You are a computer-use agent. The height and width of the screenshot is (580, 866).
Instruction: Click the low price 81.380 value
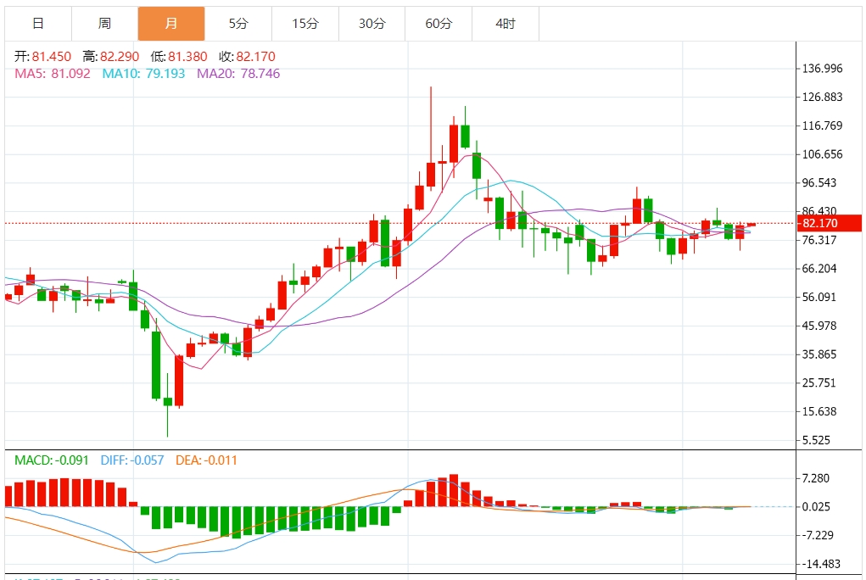187,56
